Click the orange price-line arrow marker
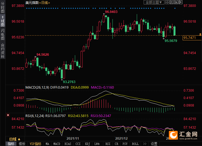202x146 pixels. pos(200,34)
